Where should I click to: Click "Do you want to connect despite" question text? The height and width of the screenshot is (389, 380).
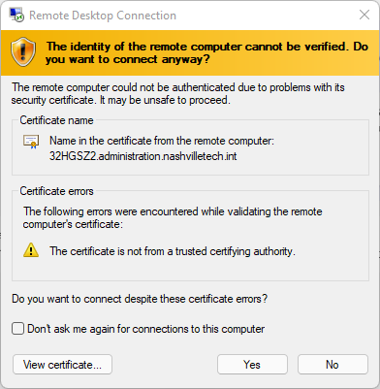(140, 299)
